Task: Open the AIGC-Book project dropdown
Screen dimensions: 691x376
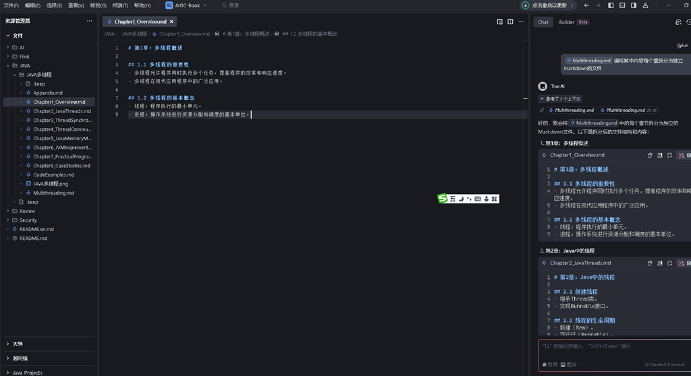Action: point(186,5)
